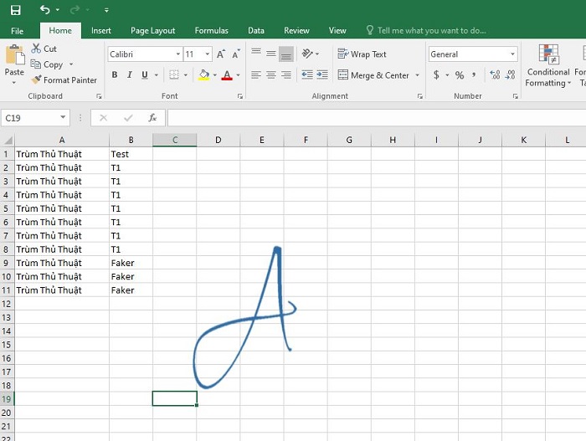
Task: Apply the Percent Style format
Action: pyautogui.click(x=460, y=75)
